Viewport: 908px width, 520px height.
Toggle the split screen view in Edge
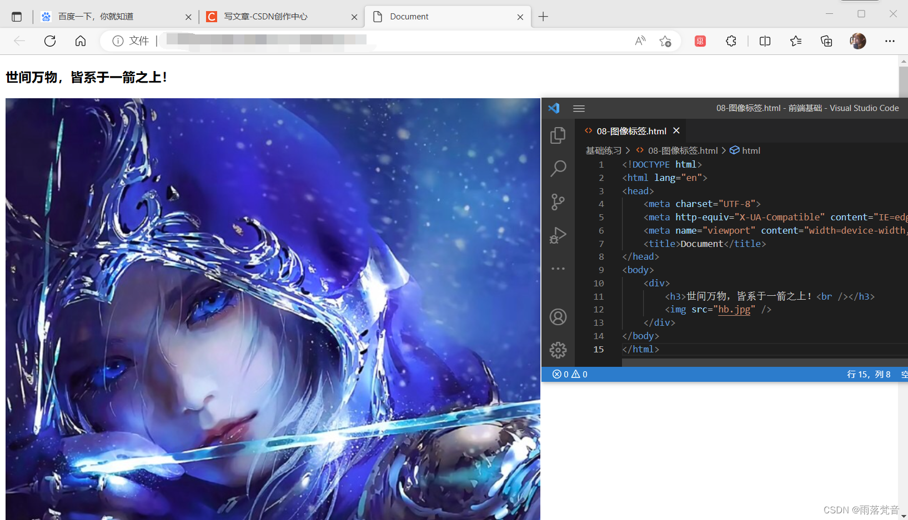(765, 41)
